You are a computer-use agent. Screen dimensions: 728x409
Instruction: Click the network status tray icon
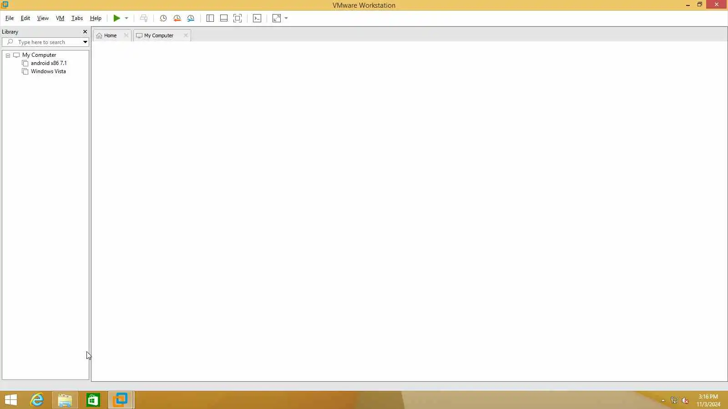tap(674, 400)
